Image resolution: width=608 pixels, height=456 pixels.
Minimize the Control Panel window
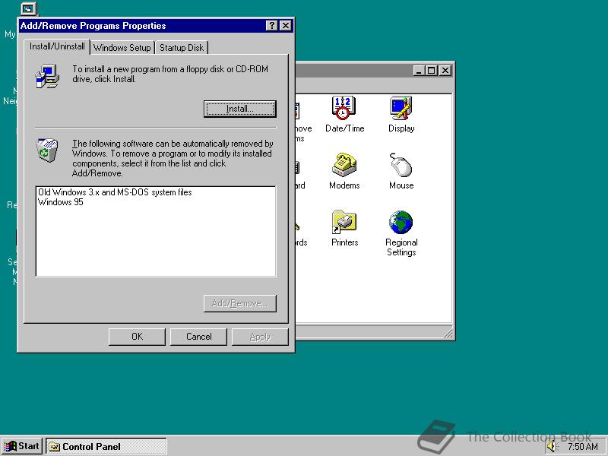tap(419, 71)
